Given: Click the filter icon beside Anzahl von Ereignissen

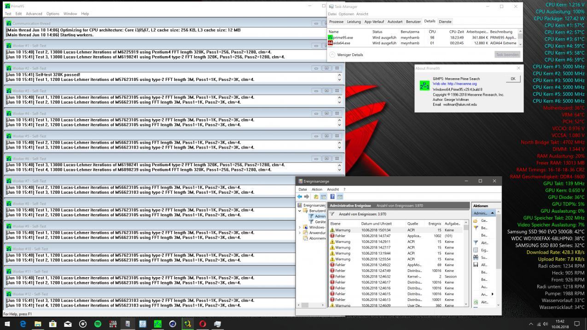Looking at the screenshot, I should 332,214.
